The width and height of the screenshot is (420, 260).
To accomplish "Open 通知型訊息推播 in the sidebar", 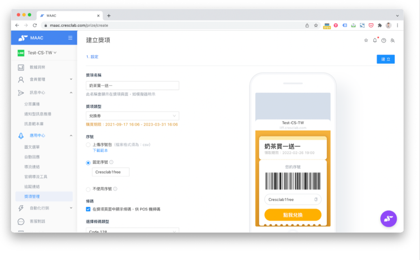I will pos(38,114).
